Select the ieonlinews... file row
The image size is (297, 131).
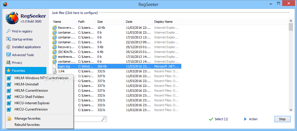pos(117,57)
